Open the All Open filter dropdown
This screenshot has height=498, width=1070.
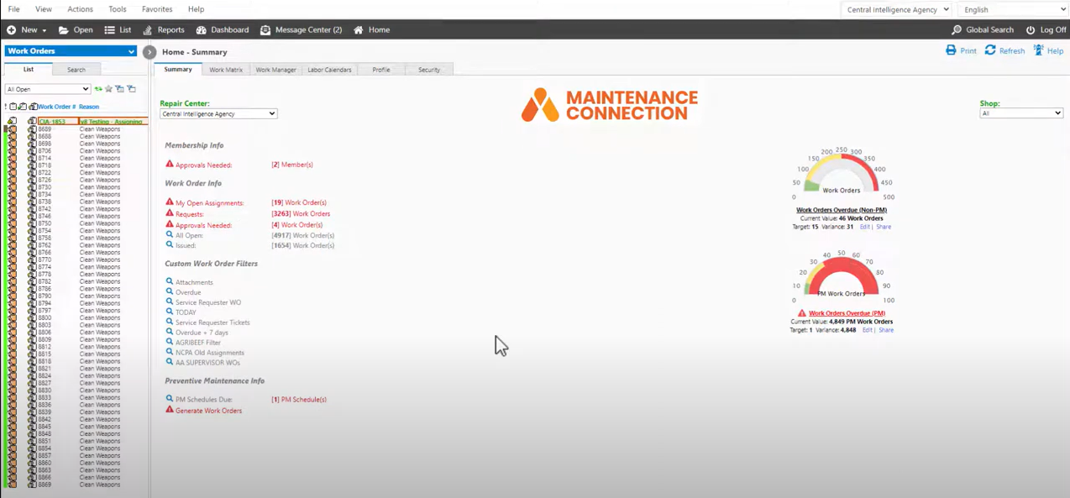[x=47, y=89]
